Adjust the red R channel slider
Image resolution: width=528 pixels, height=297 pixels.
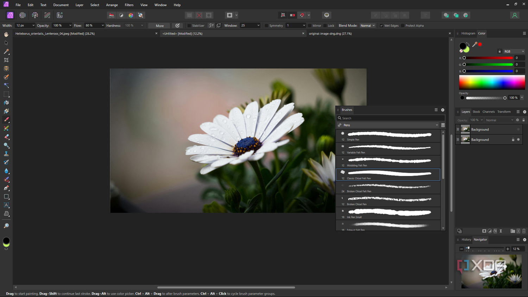pyautogui.click(x=488, y=58)
